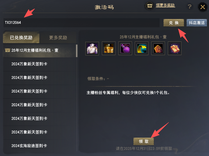
Task: Click the emblem icon beside 25年12月主播福利礼包
Action: tap(7, 50)
